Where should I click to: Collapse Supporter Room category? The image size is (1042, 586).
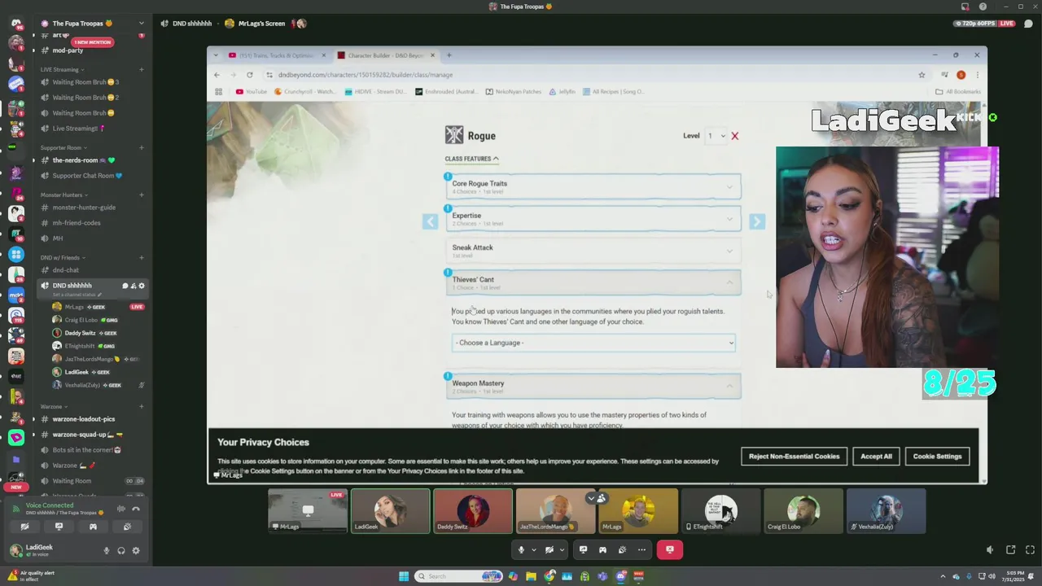[63, 148]
